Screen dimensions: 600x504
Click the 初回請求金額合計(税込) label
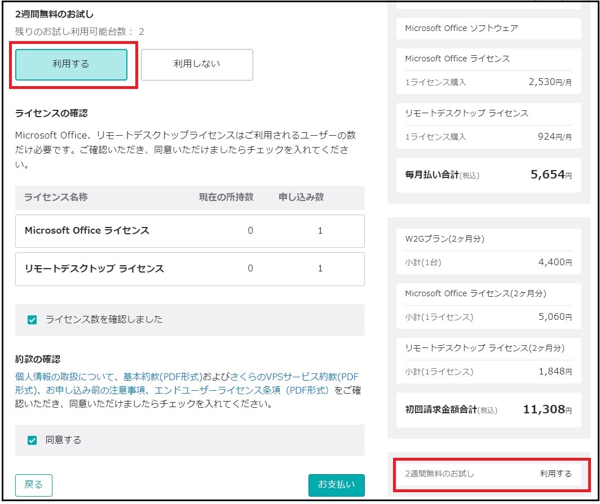coord(451,409)
